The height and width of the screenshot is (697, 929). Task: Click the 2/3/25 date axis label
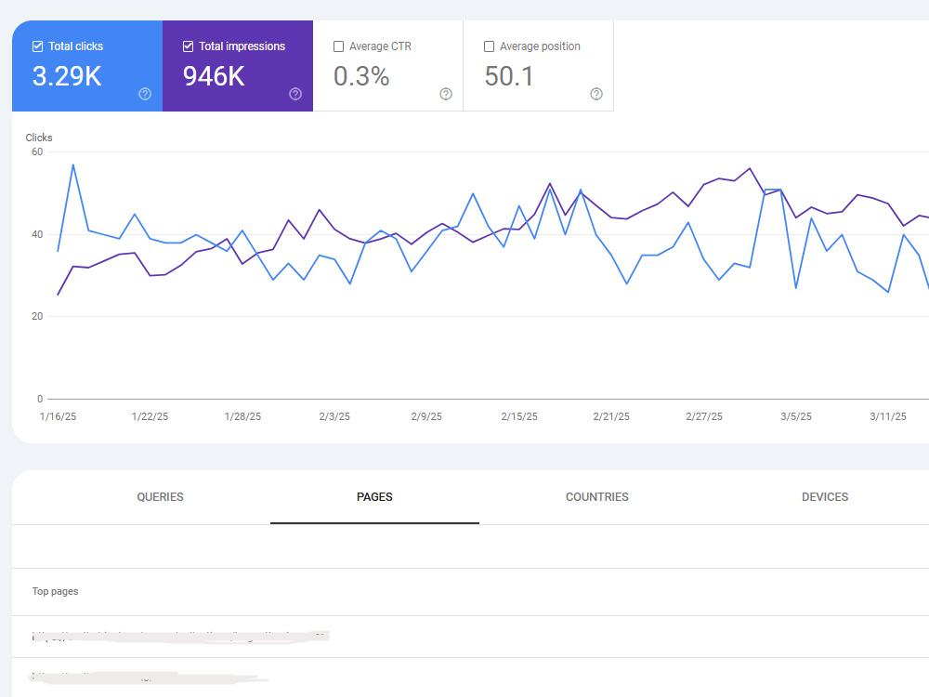(334, 416)
